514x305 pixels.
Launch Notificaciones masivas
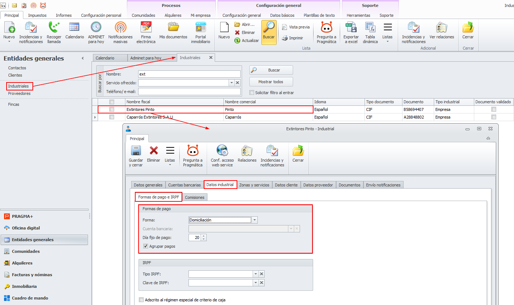120,32
